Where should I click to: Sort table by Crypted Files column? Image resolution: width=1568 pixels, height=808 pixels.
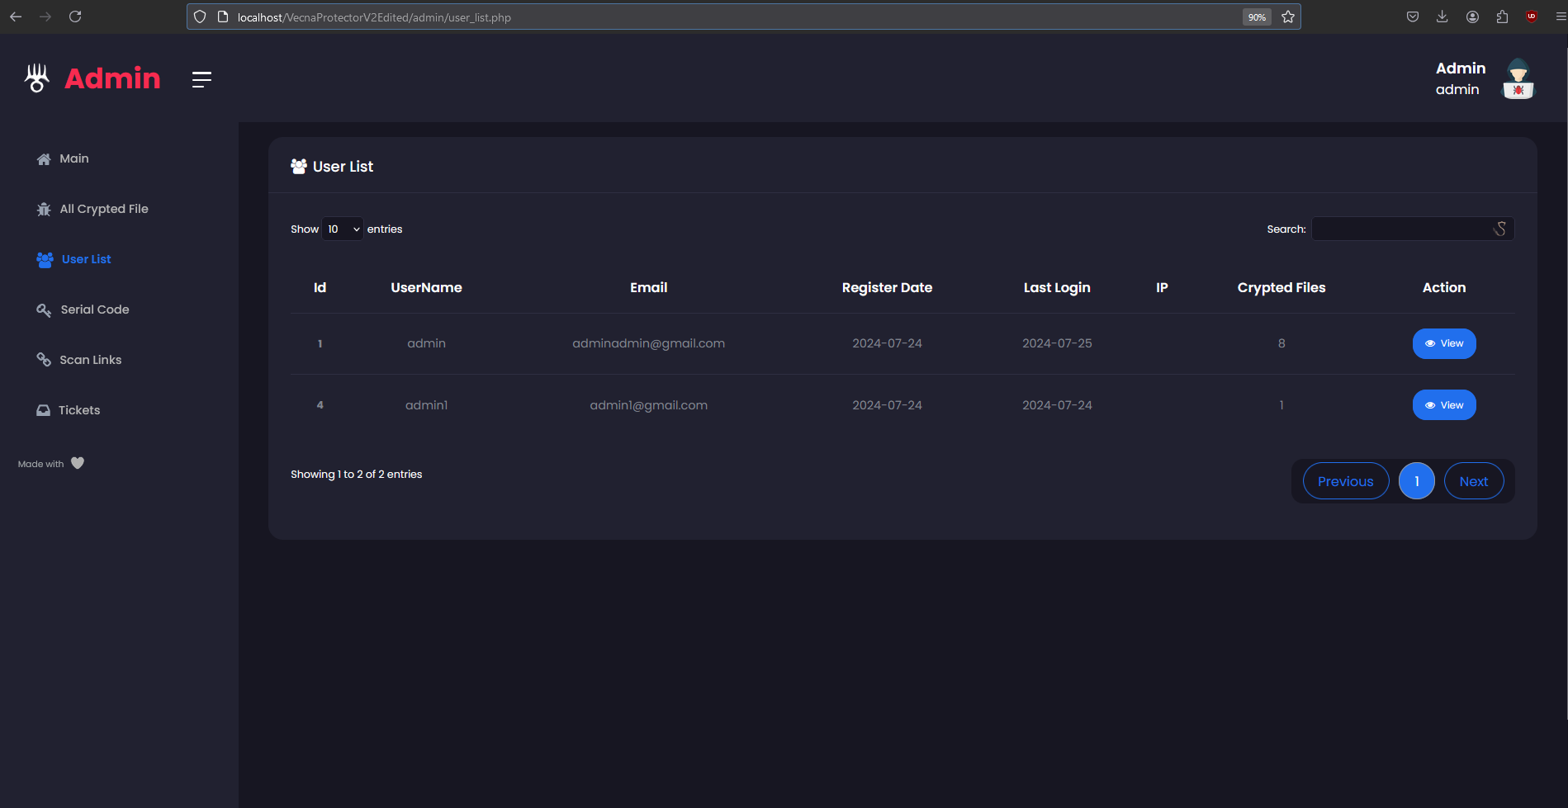pyautogui.click(x=1281, y=287)
